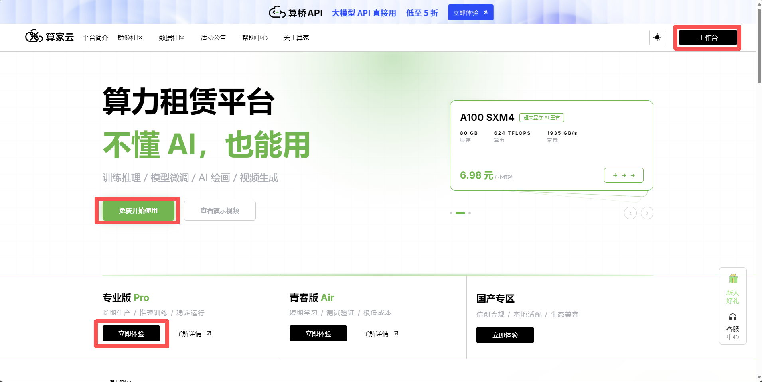Go to previous GPU card slide
The image size is (762, 382).
[630, 213]
